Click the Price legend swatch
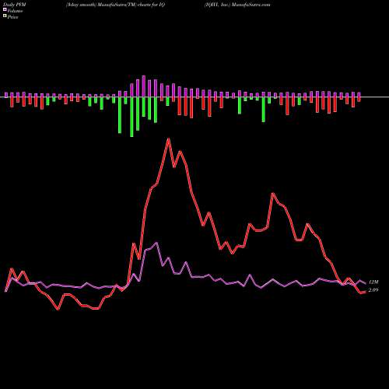 [5, 16]
